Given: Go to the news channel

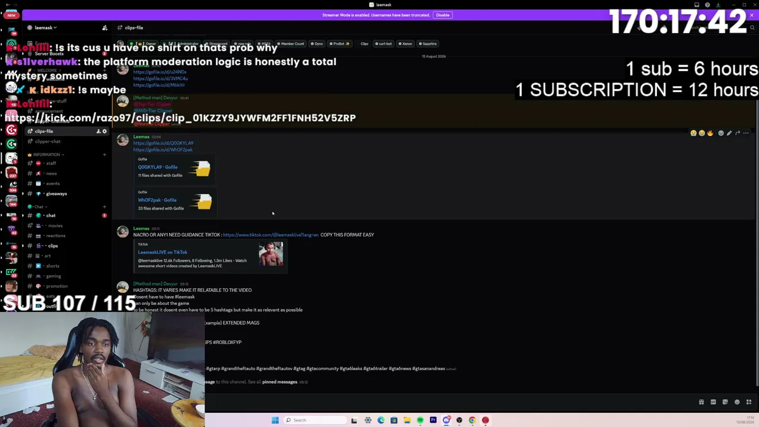Looking at the screenshot, I should (x=66, y=174).
